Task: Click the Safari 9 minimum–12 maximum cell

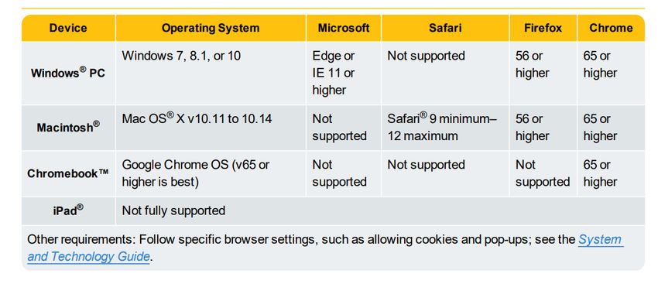Action: pyautogui.click(x=445, y=128)
